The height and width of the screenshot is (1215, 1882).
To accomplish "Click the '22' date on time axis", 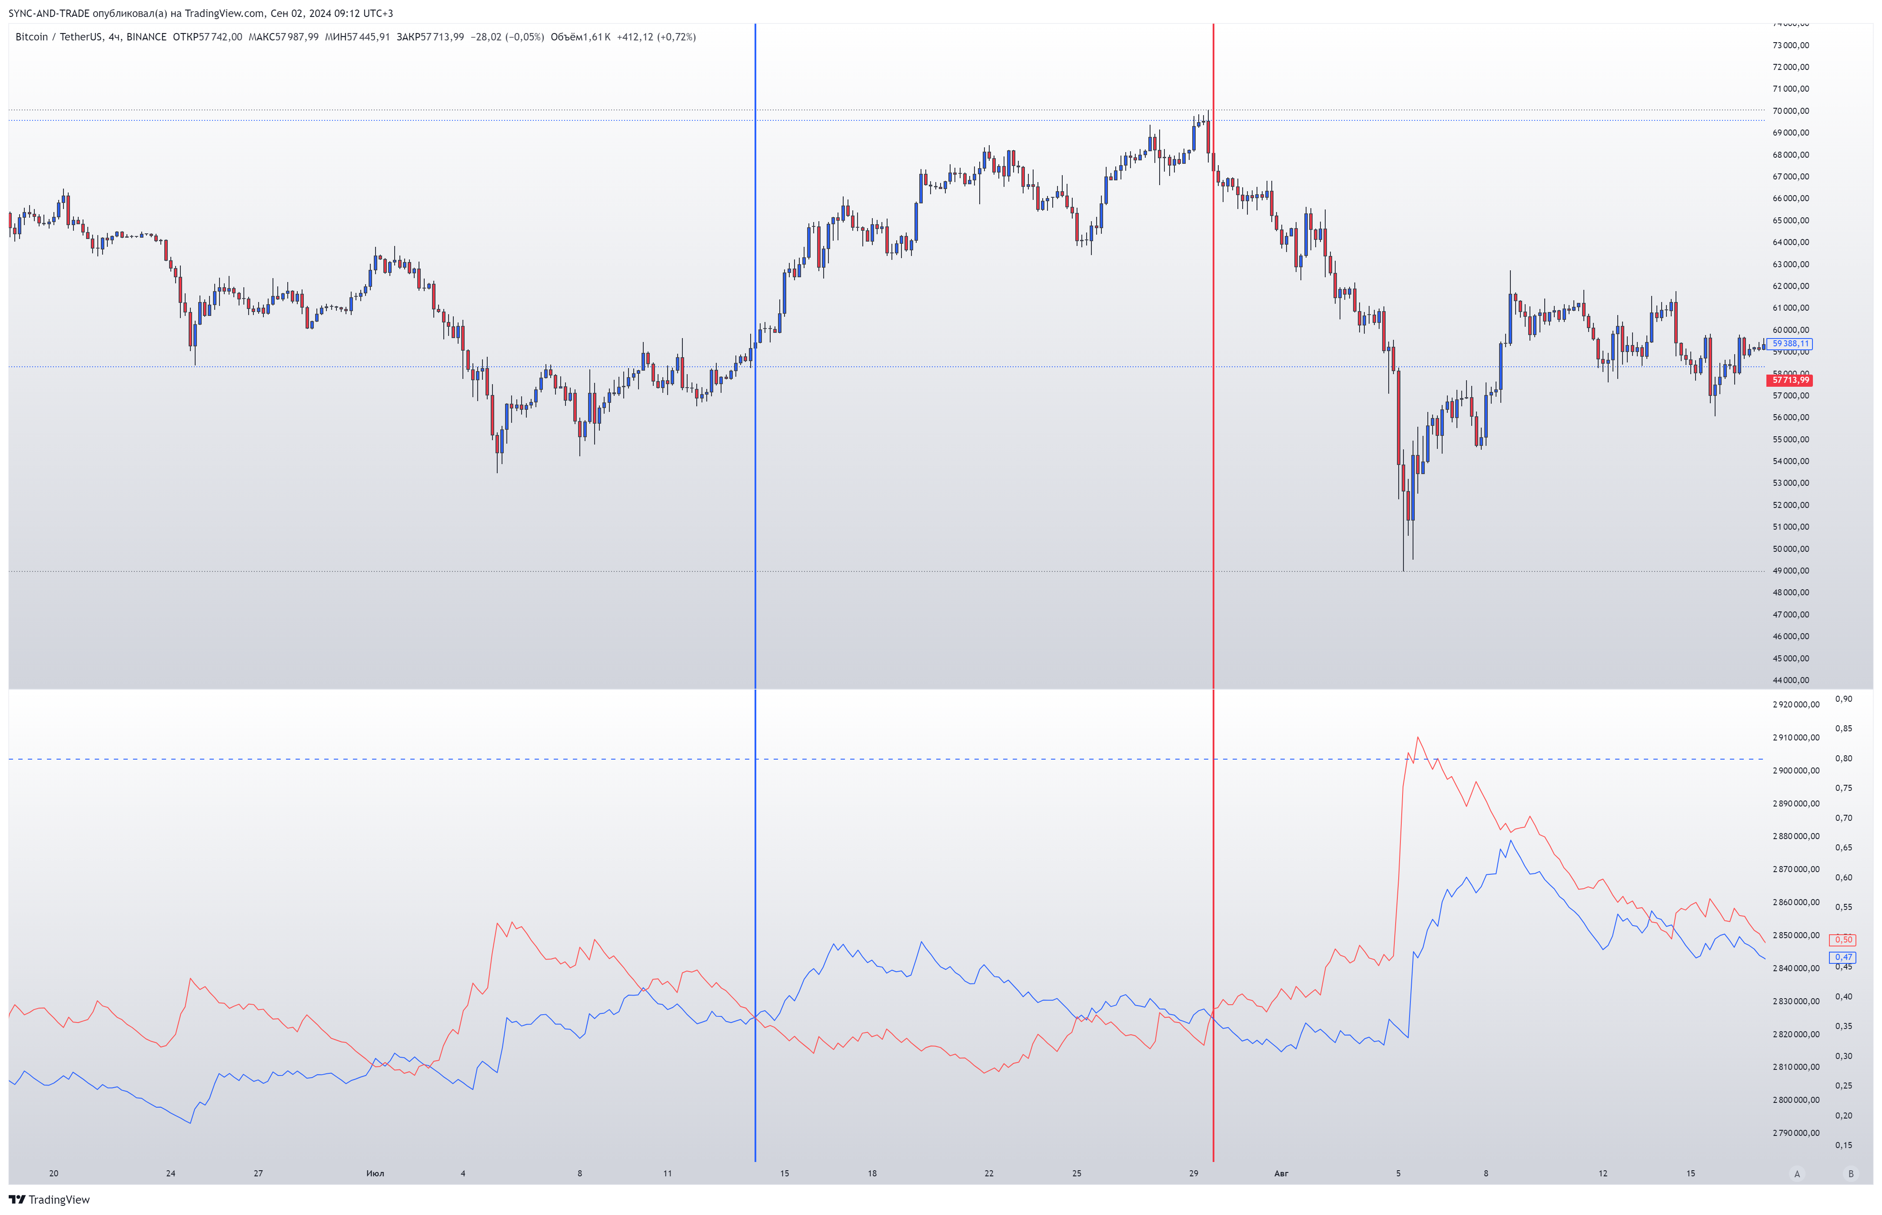I will pyautogui.click(x=989, y=1174).
